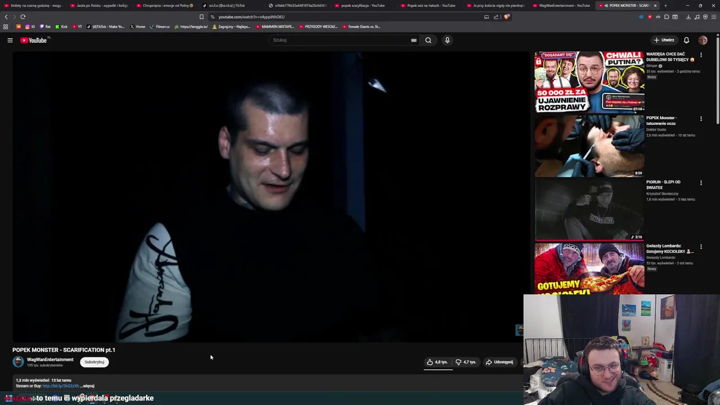Click the search magnifier button
Viewport: 720px width, 405px height.
pyautogui.click(x=428, y=40)
